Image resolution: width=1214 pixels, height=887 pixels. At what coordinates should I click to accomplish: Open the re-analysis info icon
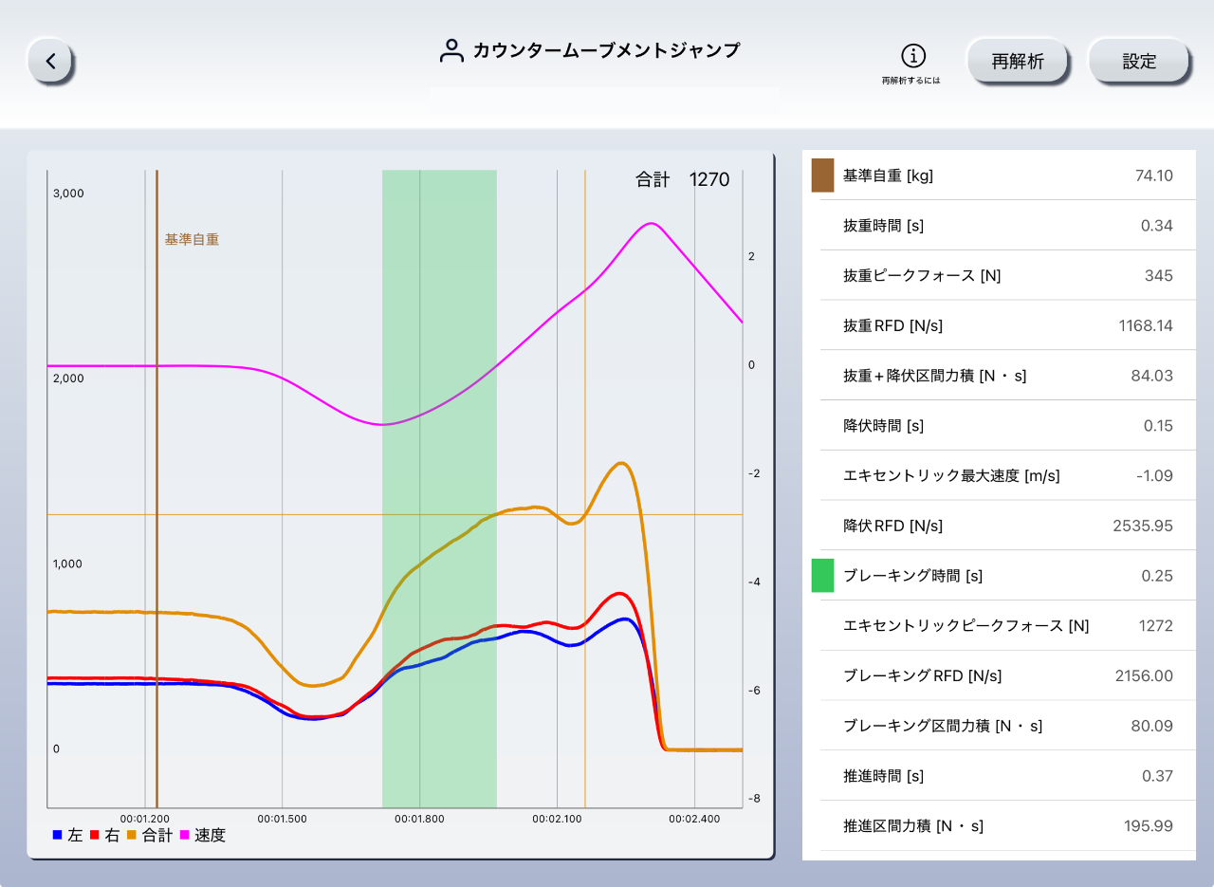[911, 56]
